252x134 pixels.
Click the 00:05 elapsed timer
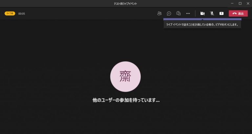coord(22,13)
